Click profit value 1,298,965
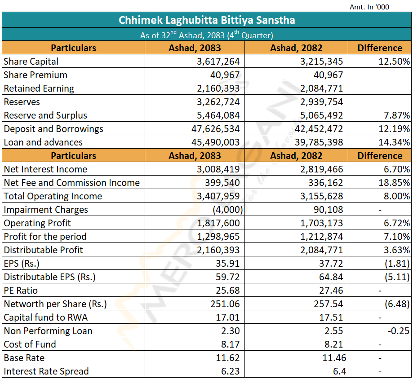Viewport: 413px width, 379px height. tap(218, 236)
